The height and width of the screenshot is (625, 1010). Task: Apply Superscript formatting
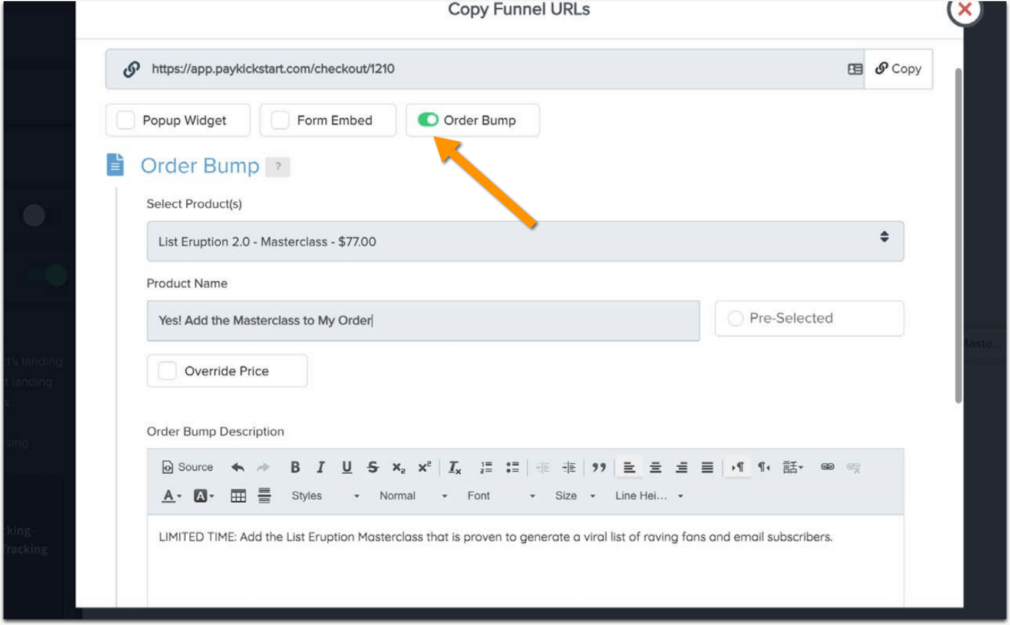(425, 467)
